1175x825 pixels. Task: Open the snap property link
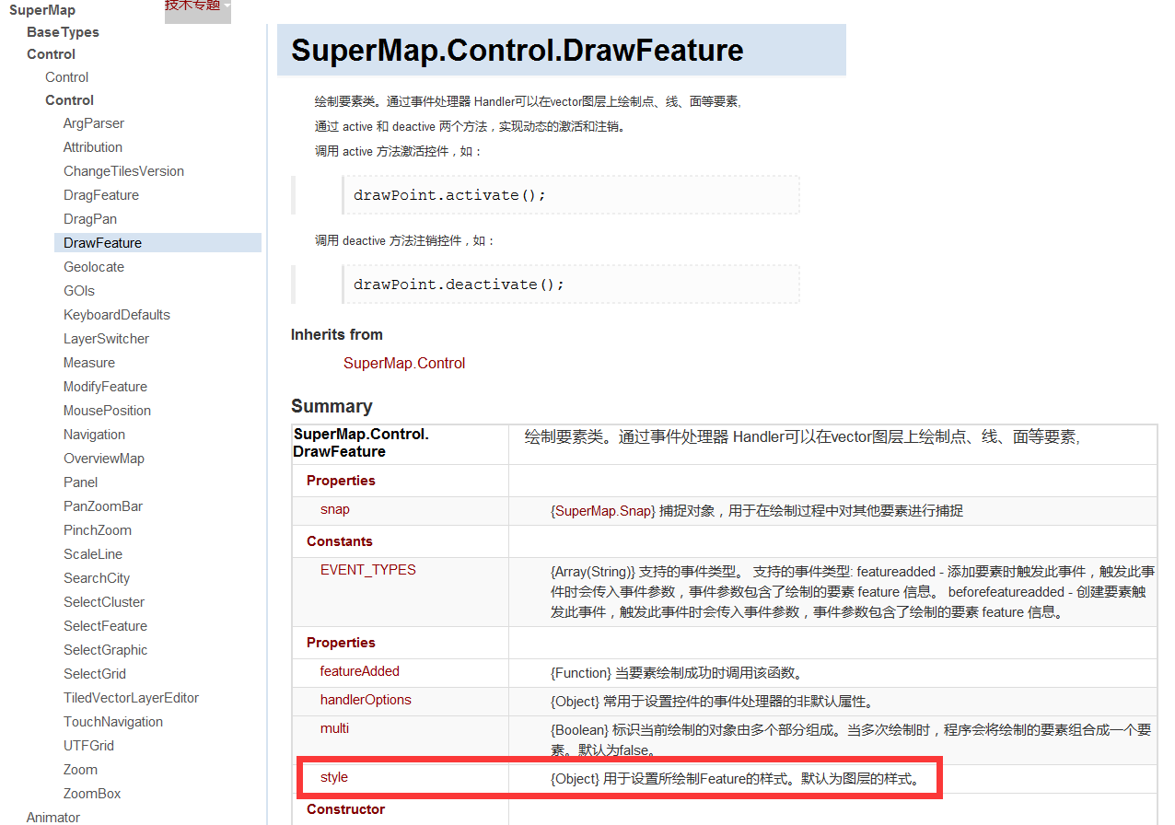point(335,509)
